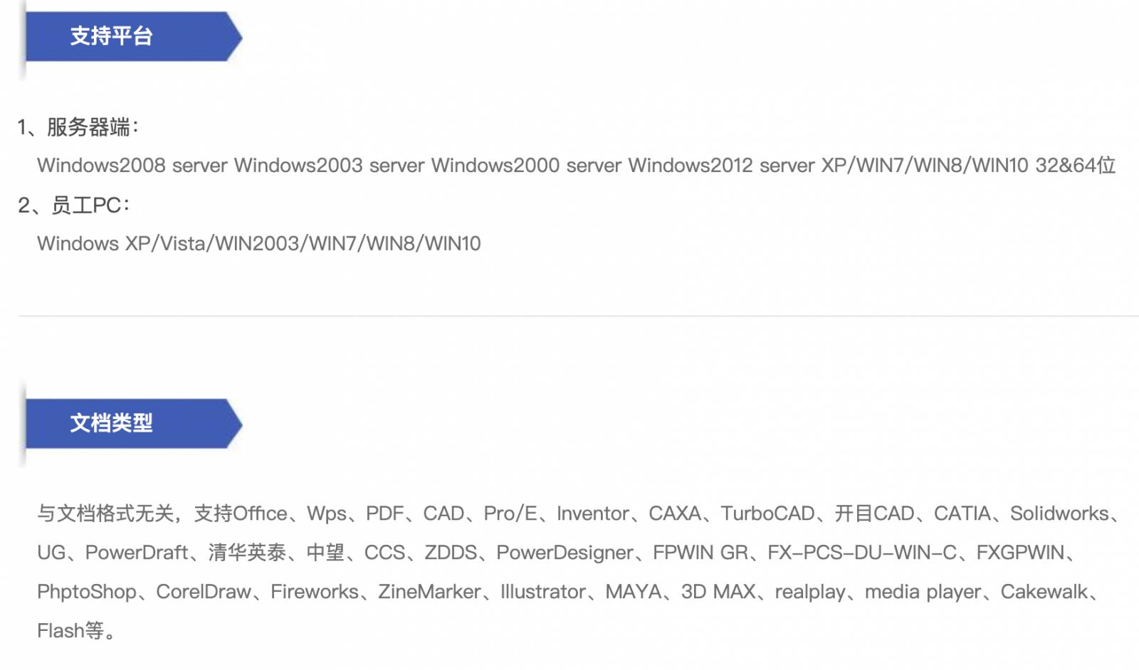Click the 3D MAX text

718,592
